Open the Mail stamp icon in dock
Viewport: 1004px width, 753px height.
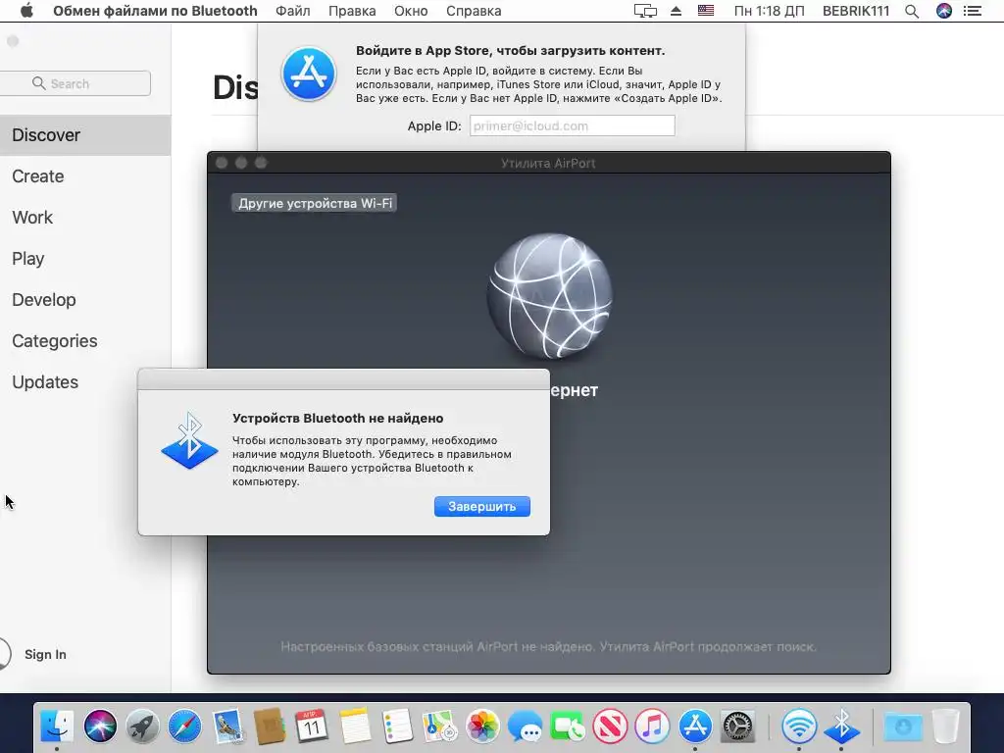coord(227,727)
